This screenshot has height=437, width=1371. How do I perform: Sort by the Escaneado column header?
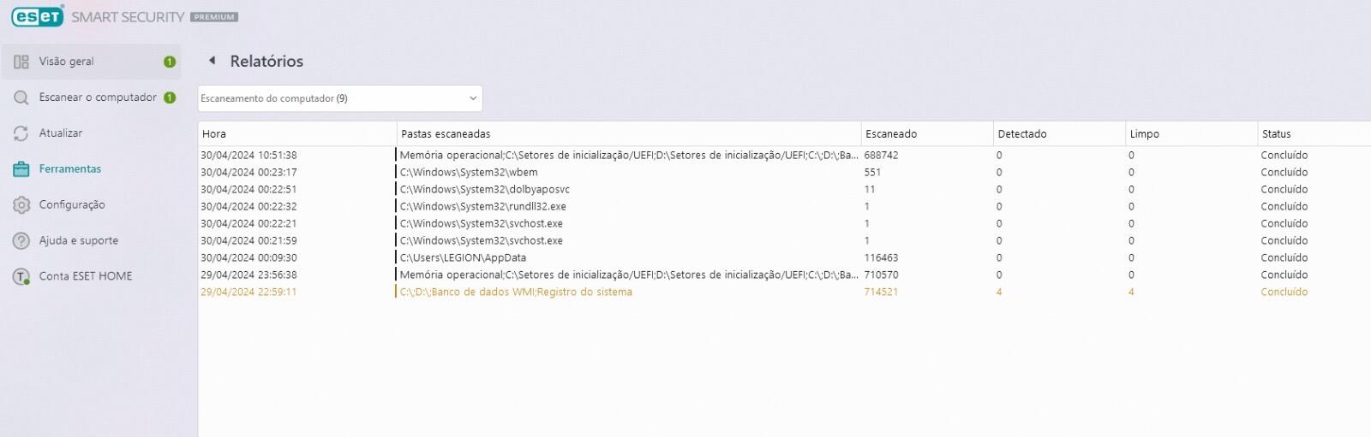(x=927, y=134)
